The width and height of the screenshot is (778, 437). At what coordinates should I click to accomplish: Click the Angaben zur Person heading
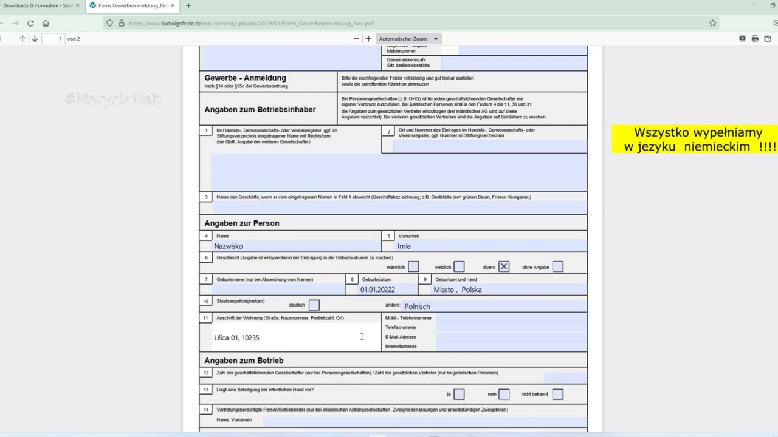pos(242,223)
